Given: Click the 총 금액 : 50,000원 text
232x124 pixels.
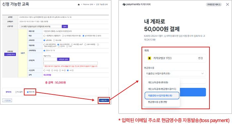Looking at the screenshot, I should (55, 83).
